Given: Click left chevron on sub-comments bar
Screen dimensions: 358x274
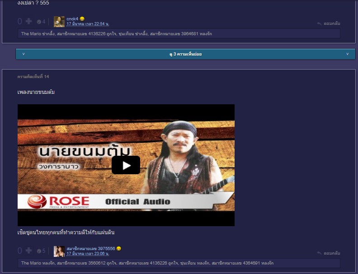Looking at the screenshot, I should tap(24, 54).
